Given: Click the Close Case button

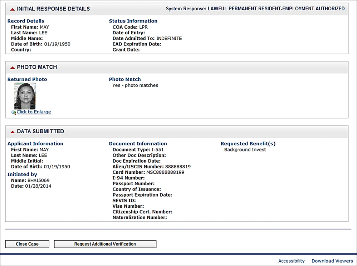Looking at the screenshot, I should tap(27, 244).
